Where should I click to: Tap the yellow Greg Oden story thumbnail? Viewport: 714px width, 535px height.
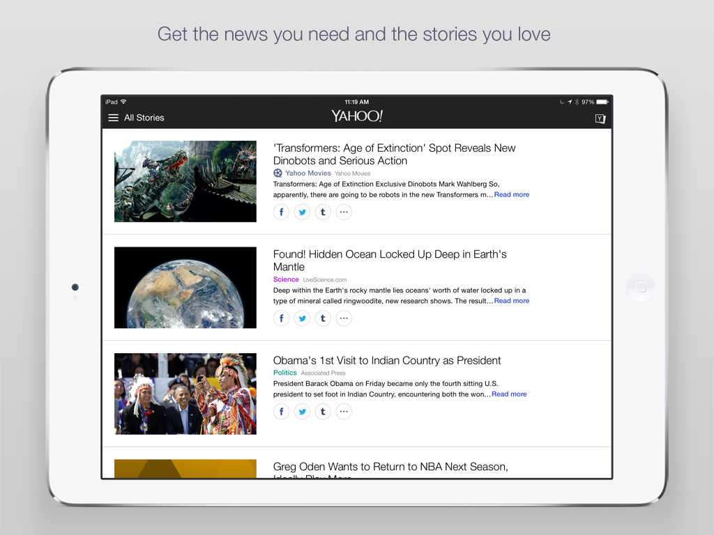pos(185,469)
